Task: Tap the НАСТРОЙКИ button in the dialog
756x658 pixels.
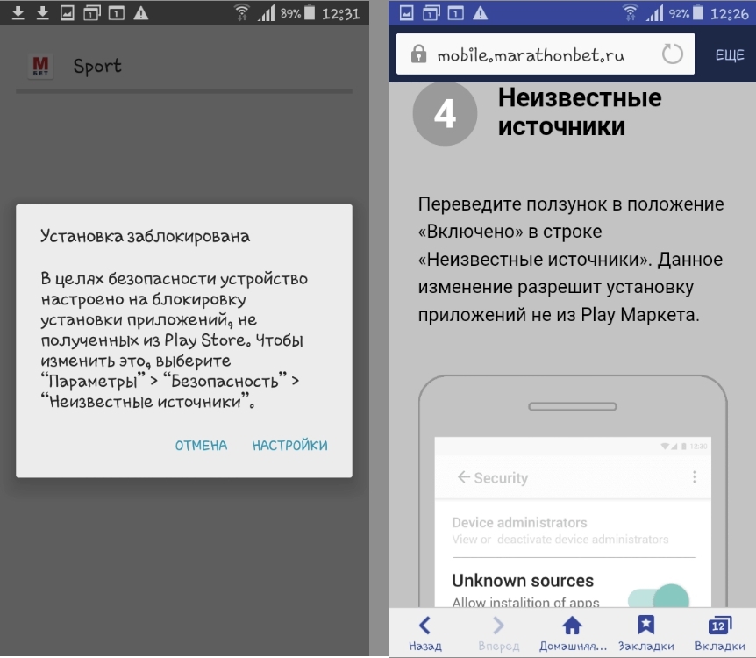Action: [289, 446]
